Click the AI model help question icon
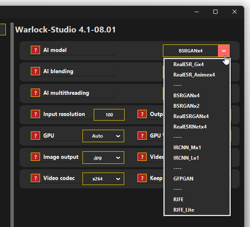The height and width of the screenshot is (227, 250). [x=35, y=50]
